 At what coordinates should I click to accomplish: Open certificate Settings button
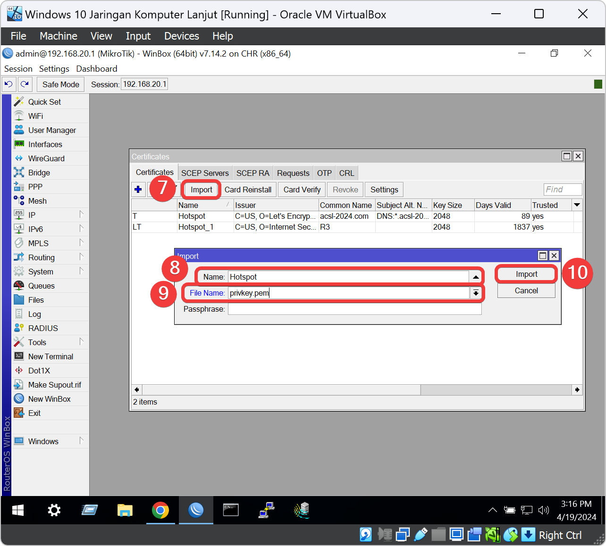point(384,190)
